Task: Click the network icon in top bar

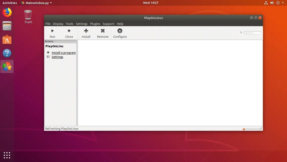Action: 266,3
